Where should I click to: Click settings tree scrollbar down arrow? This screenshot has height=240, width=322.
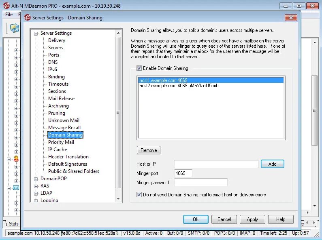[x=118, y=198]
